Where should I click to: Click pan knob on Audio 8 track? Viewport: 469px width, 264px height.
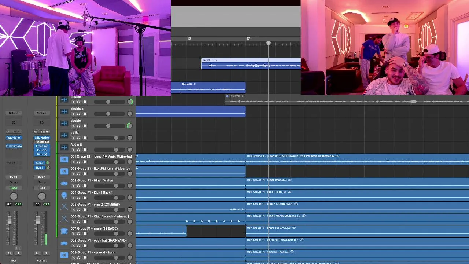point(129,150)
